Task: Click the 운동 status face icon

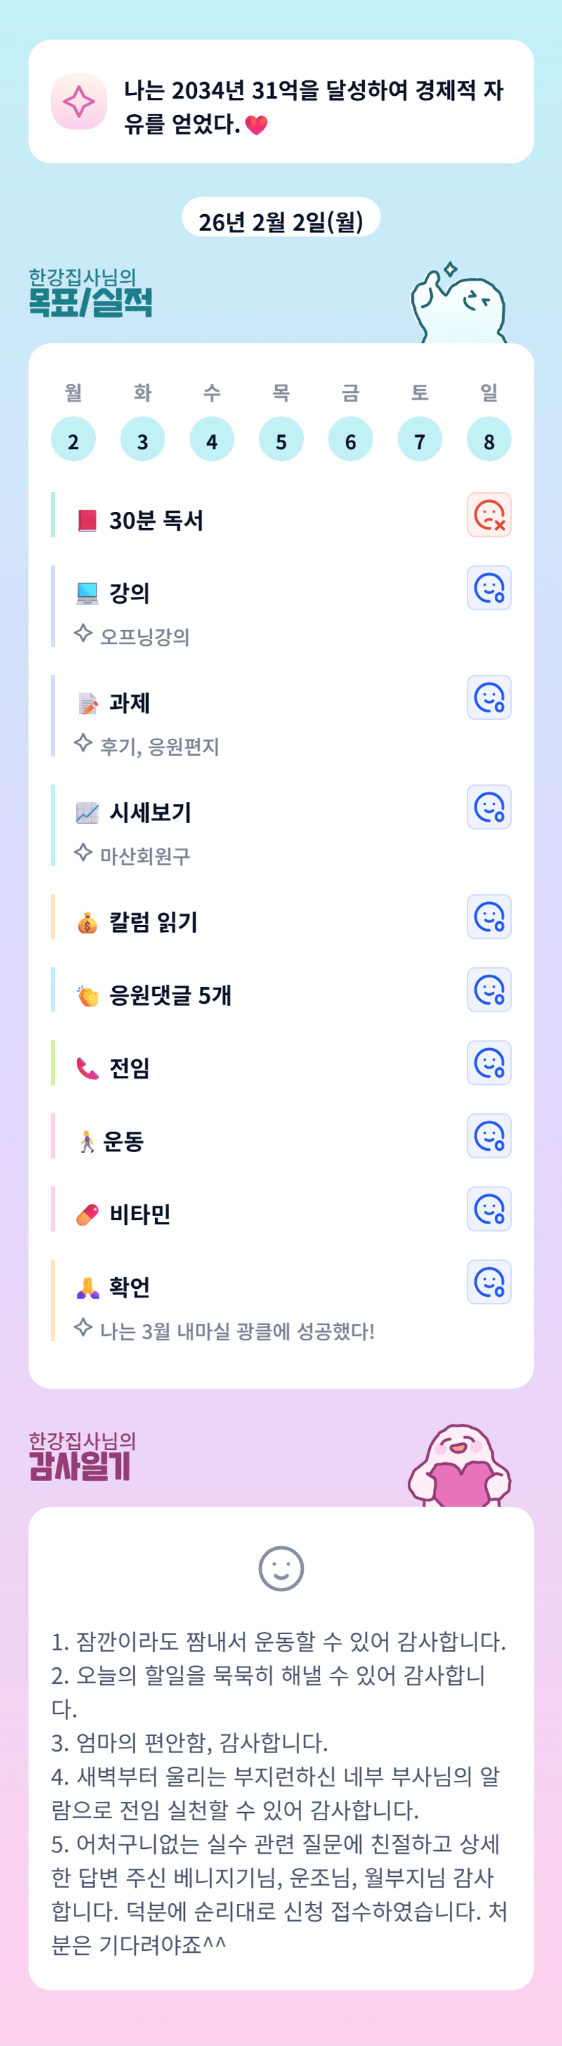Action: click(x=488, y=1136)
